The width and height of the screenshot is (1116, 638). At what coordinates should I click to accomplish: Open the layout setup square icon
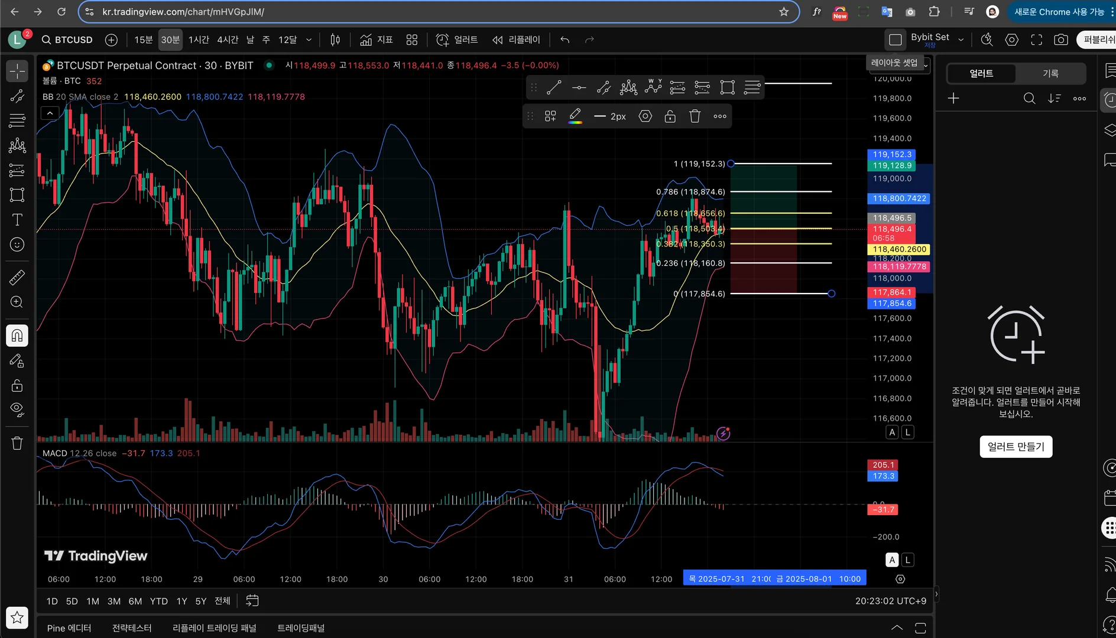pyautogui.click(x=896, y=40)
